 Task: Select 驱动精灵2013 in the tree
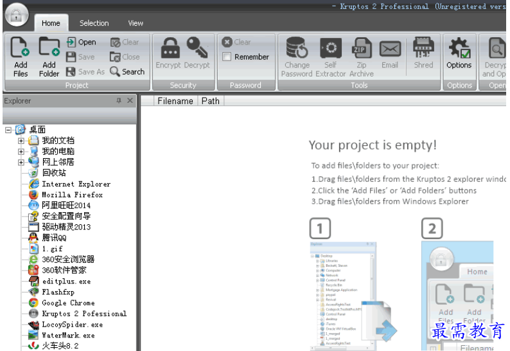point(66,227)
